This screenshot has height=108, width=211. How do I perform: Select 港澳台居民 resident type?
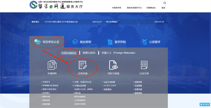89,53
